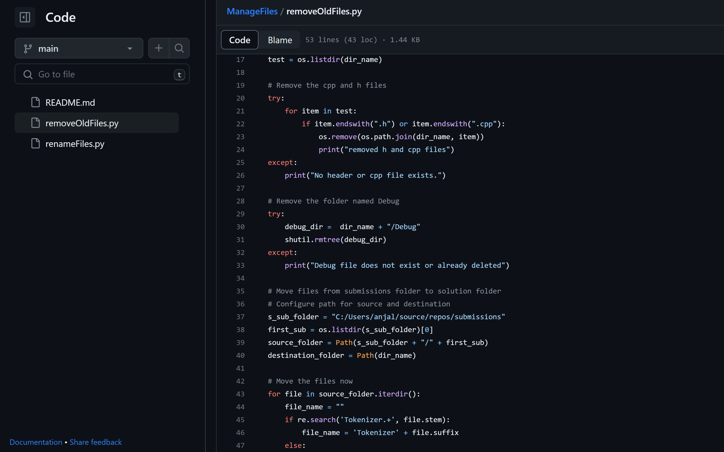The width and height of the screenshot is (724, 452).
Task: Click the Share feedback link
Action: (x=96, y=442)
